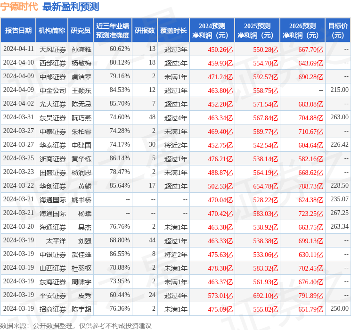Click the 690.28亿 forecast value
The height and width of the screenshot is (330, 351).
pyautogui.click(x=310, y=77)
